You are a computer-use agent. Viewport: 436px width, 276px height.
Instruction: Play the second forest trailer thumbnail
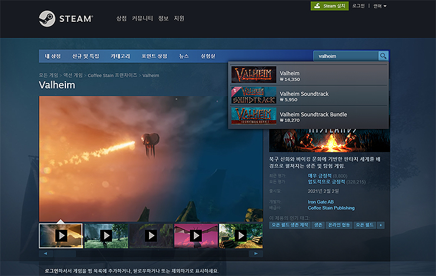(x=106, y=236)
